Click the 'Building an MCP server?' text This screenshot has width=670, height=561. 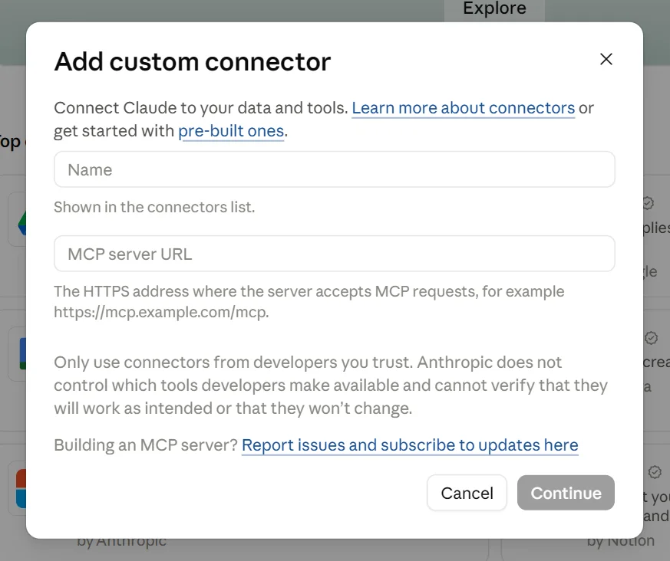[146, 445]
